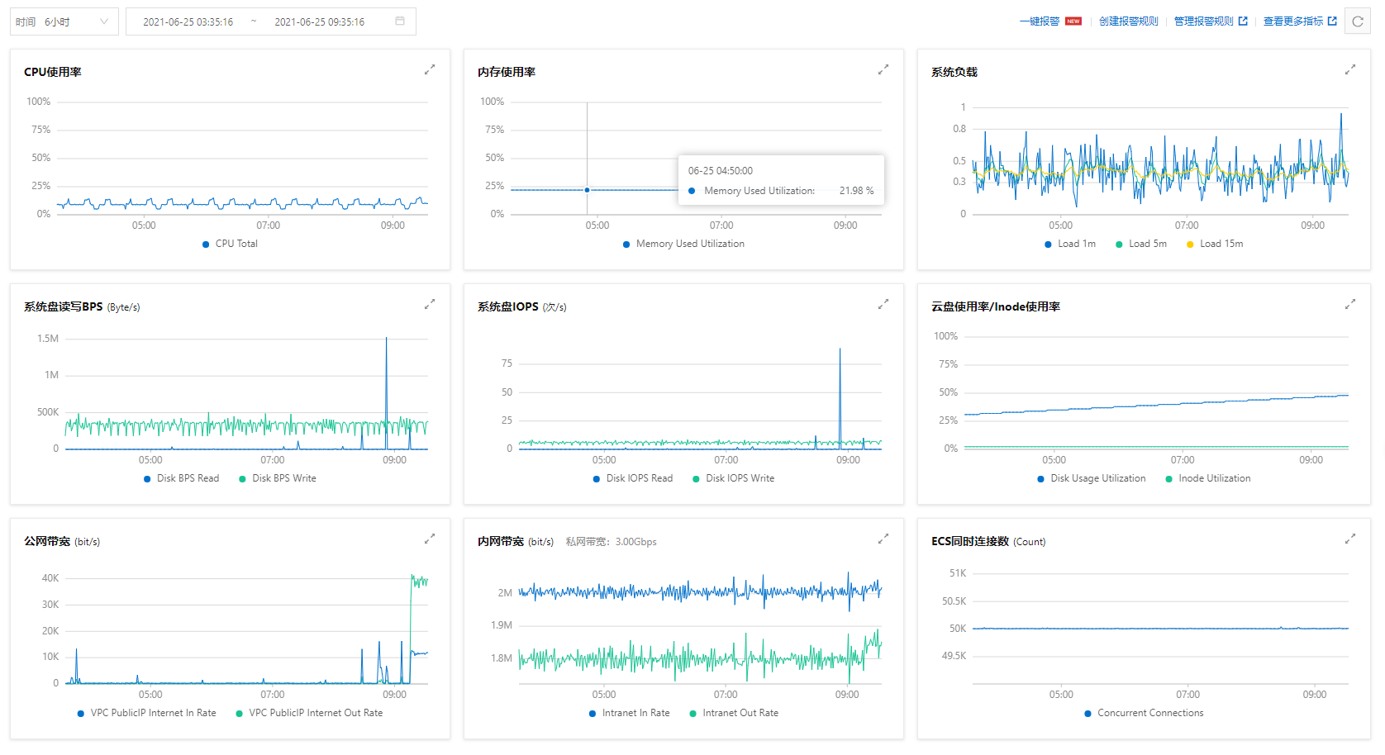
Task: Click the 私网带宽: 3.00Gbps label
Action: [612, 542]
